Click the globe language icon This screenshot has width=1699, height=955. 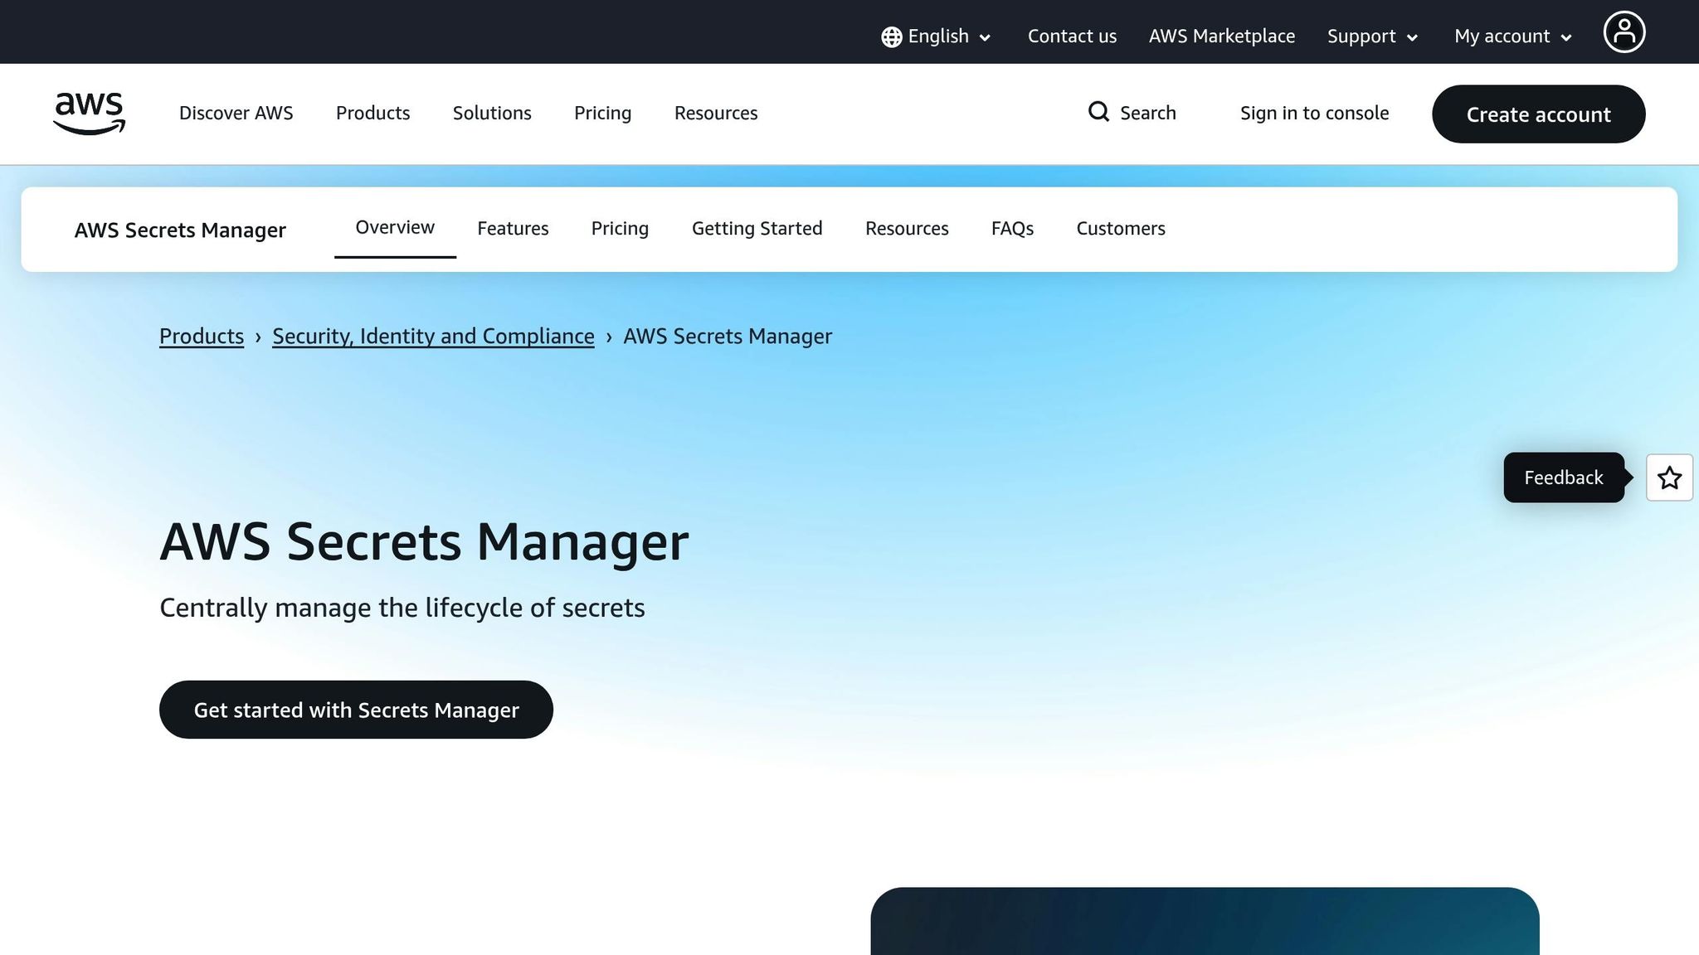coord(890,36)
